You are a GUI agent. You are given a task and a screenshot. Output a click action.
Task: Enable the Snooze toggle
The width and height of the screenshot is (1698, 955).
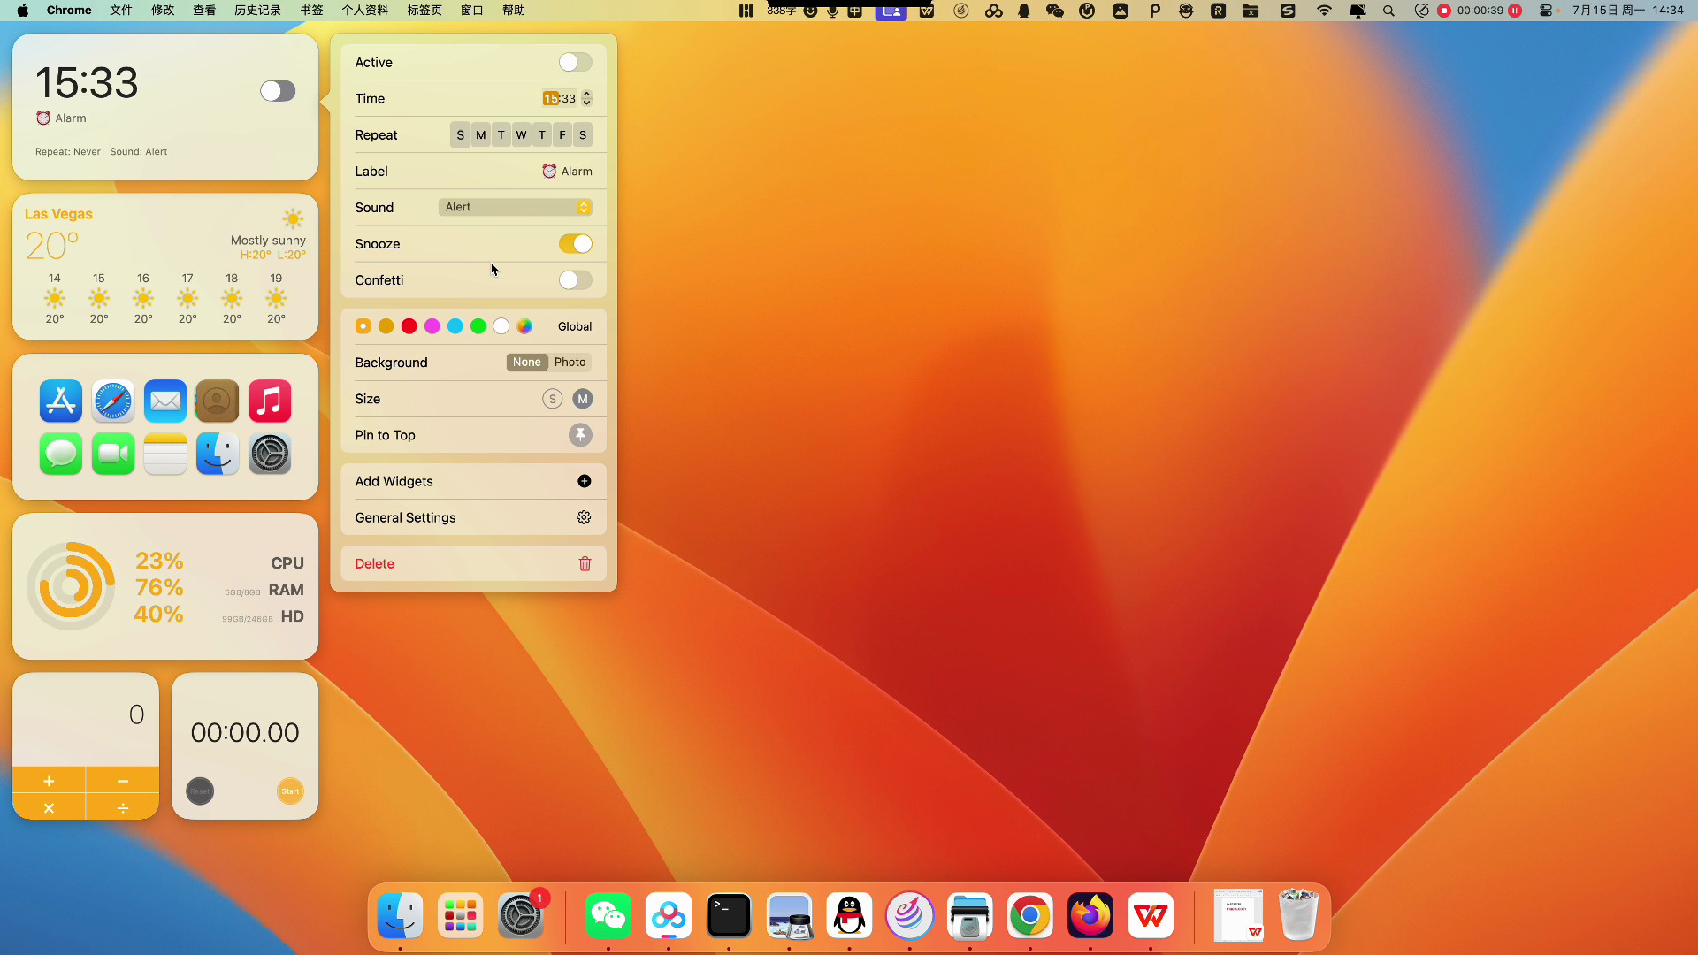coord(576,244)
